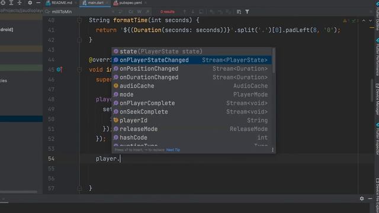Toggle Words option in find bar
This screenshot has height=213, width=379.
pos(140,12)
